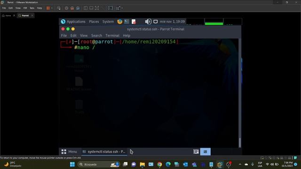Screen dimensions: 301x169
Task: Switch to highlighted workspace in bottom panel
Action: [x=205, y=152]
